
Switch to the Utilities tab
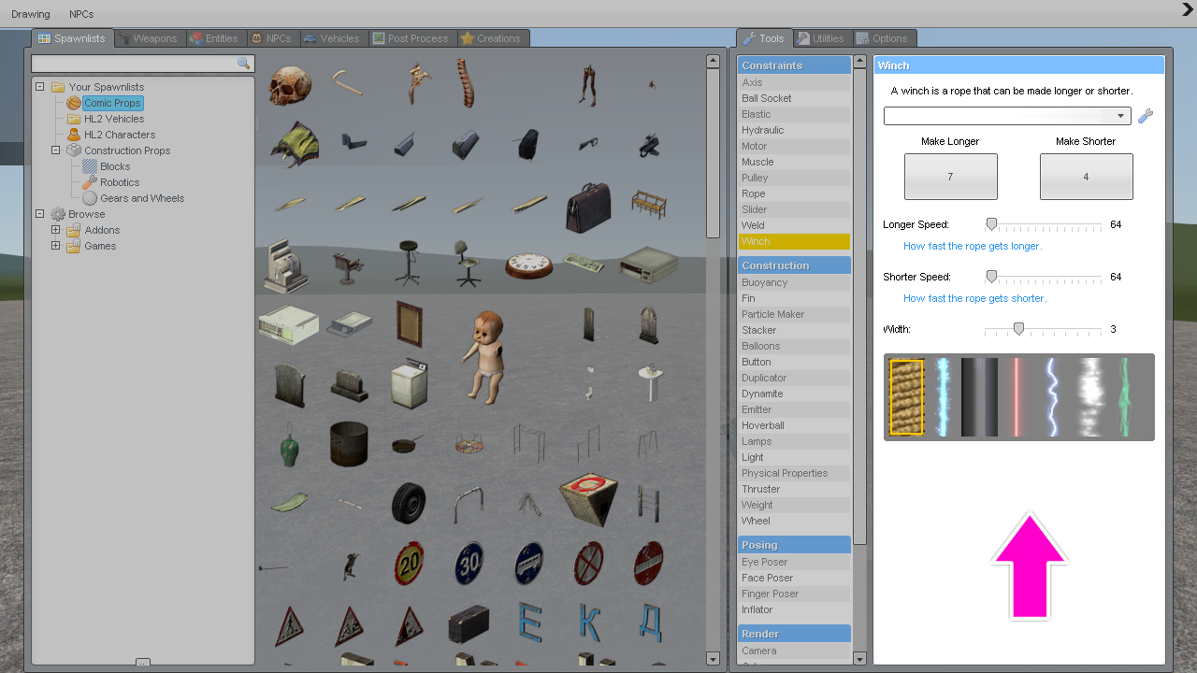coord(821,38)
